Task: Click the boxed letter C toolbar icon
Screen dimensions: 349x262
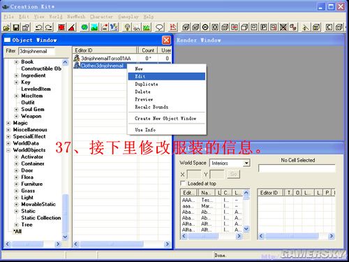Action: 329,27
